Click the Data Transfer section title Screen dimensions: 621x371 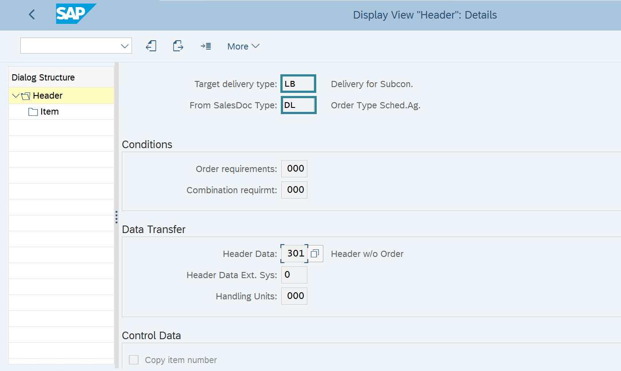154,229
